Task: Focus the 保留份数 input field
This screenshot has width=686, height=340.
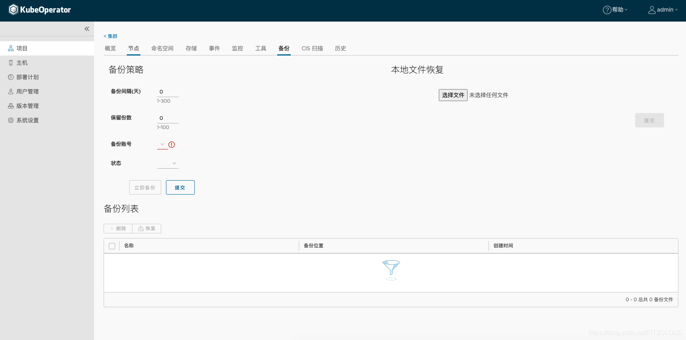Action: pyautogui.click(x=168, y=118)
